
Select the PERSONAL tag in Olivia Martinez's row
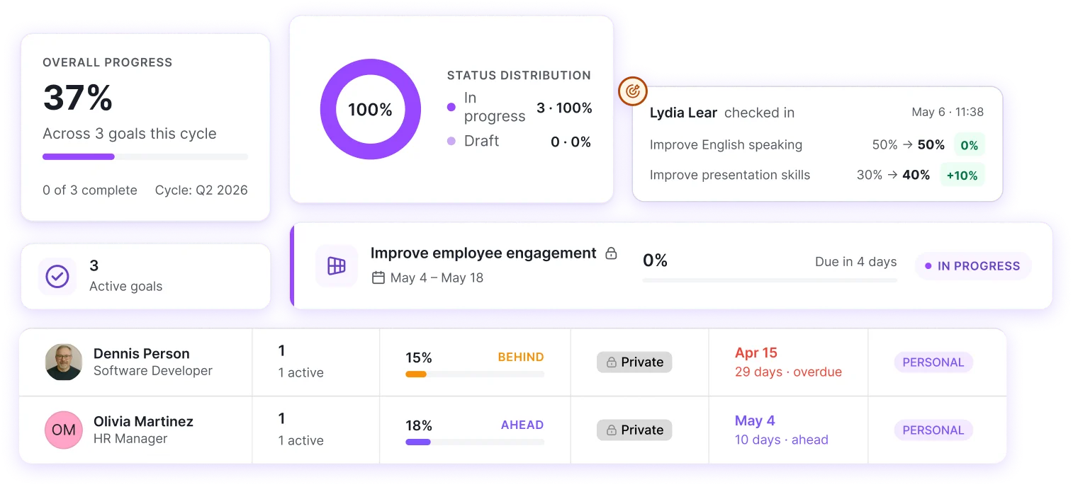click(933, 430)
